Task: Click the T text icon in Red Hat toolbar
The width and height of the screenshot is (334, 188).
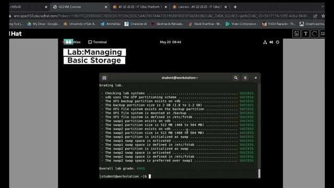Action: 306,33
